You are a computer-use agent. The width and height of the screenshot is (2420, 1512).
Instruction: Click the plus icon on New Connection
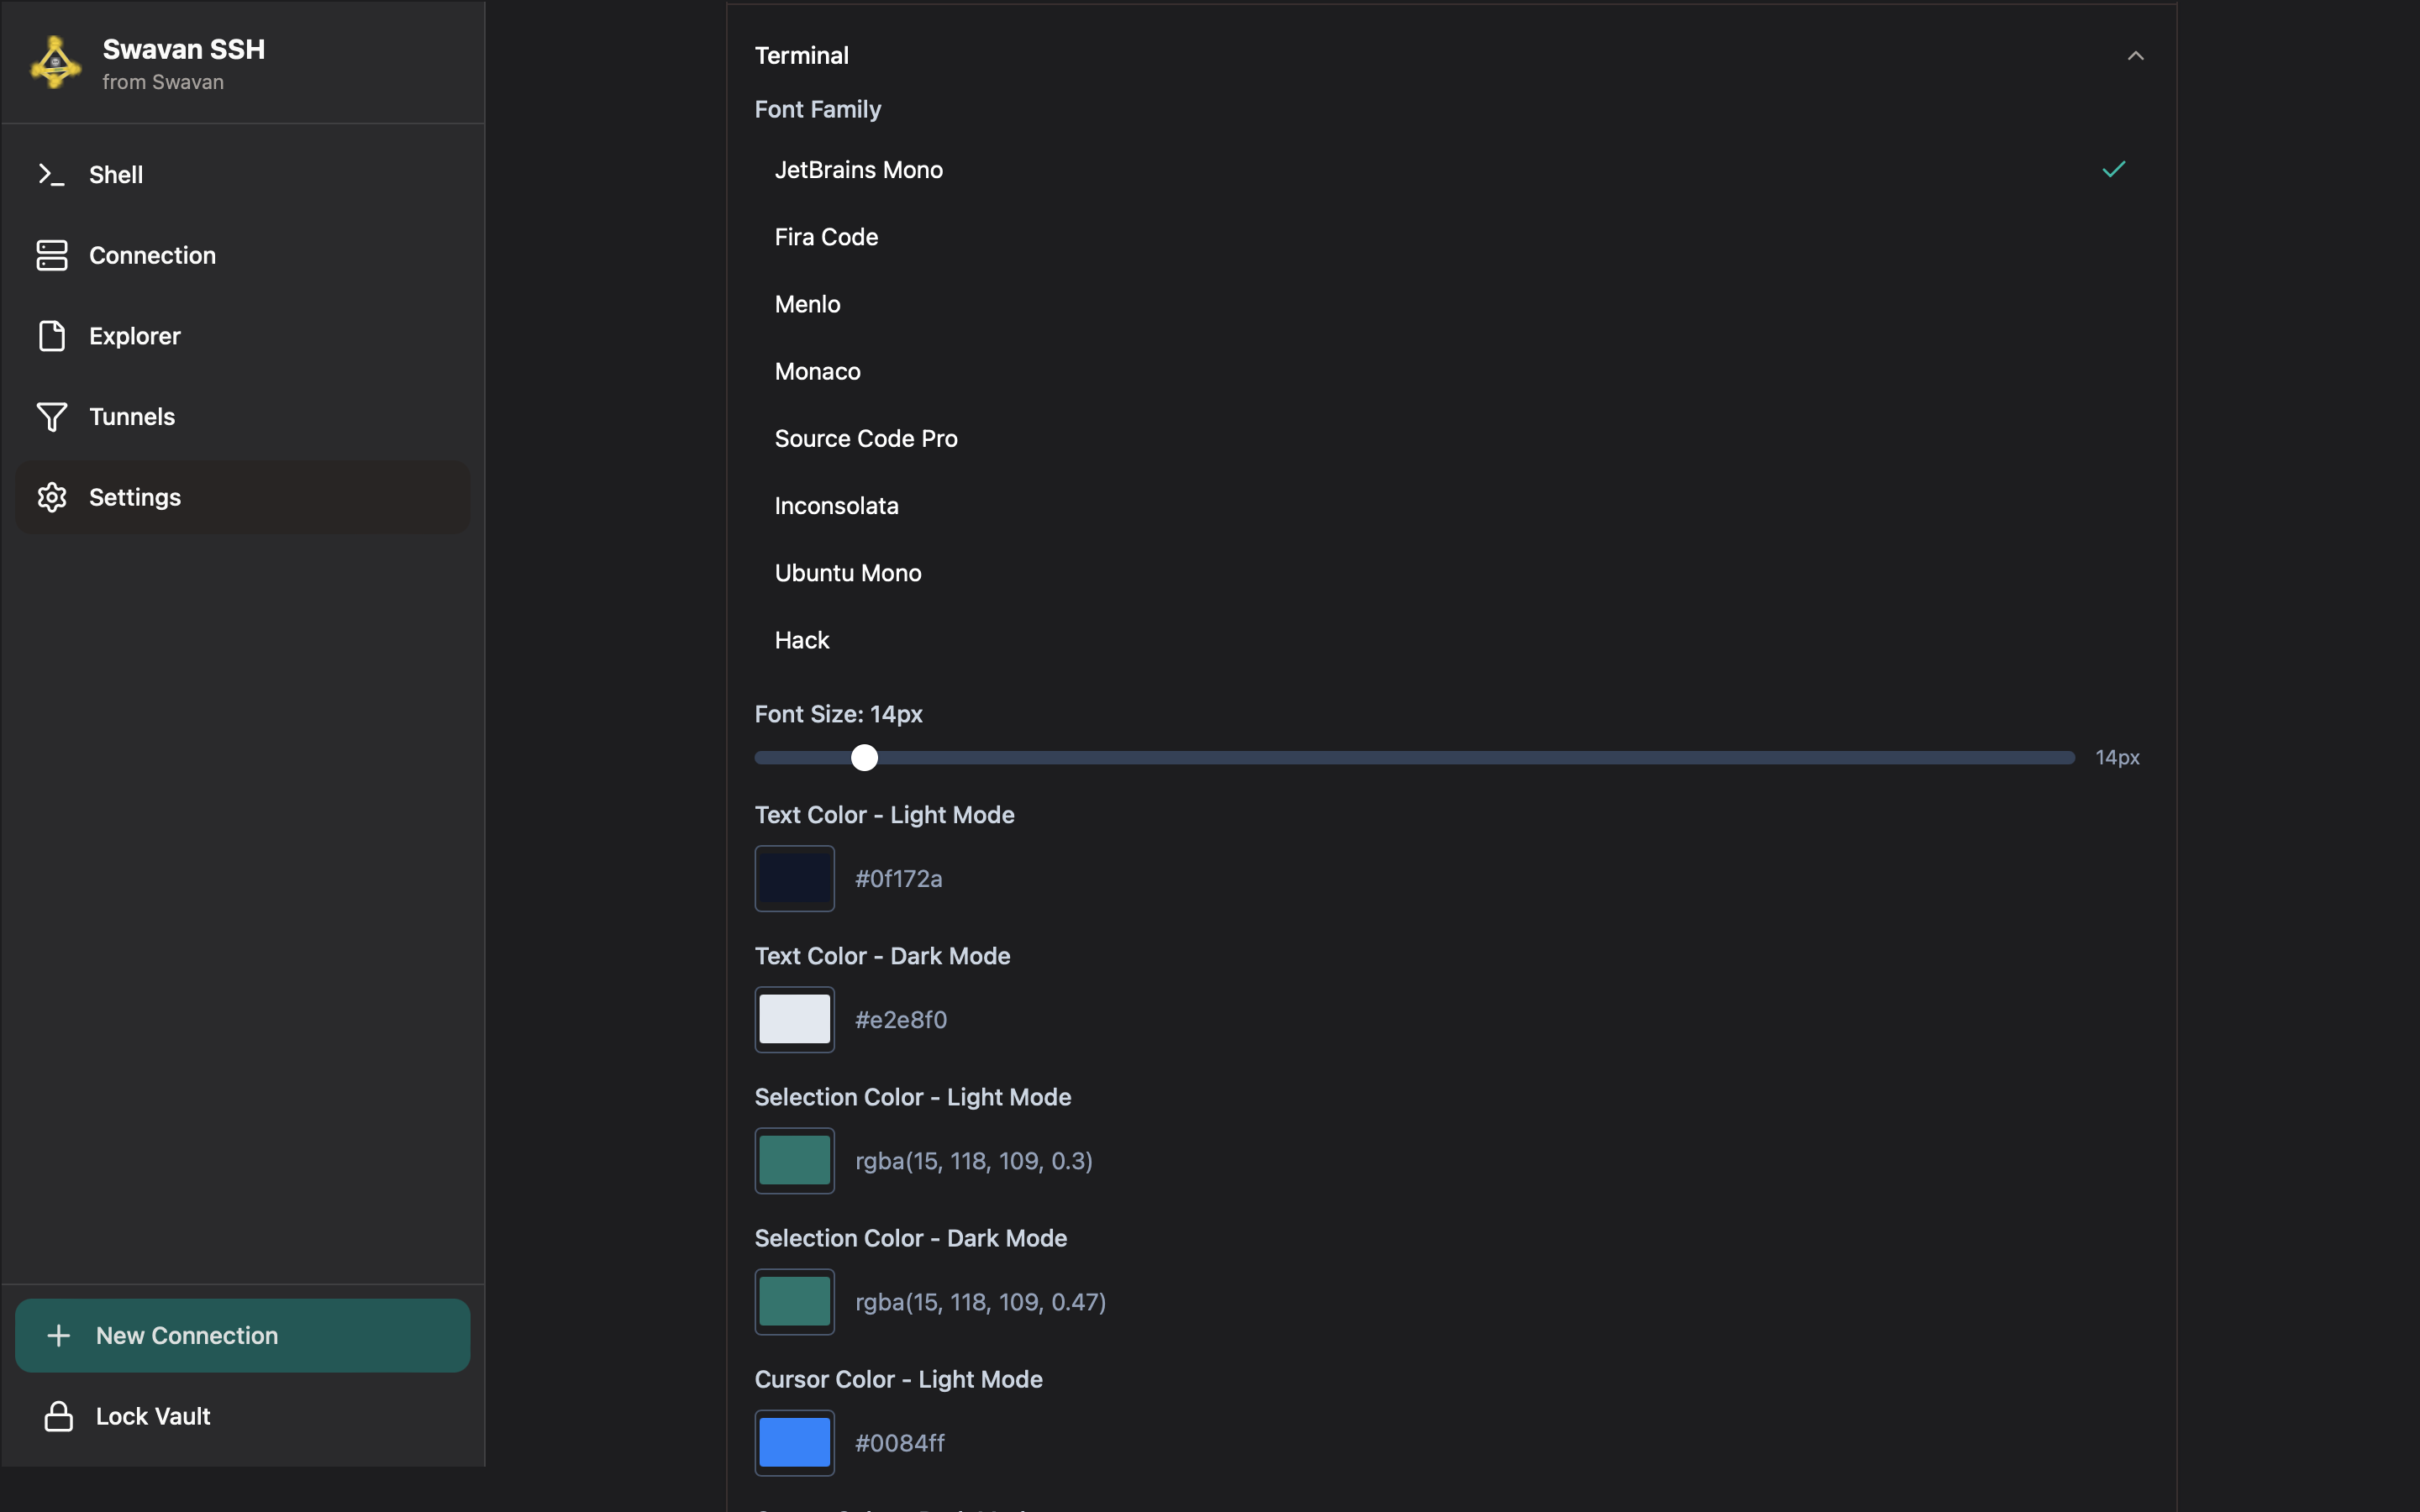point(59,1334)
